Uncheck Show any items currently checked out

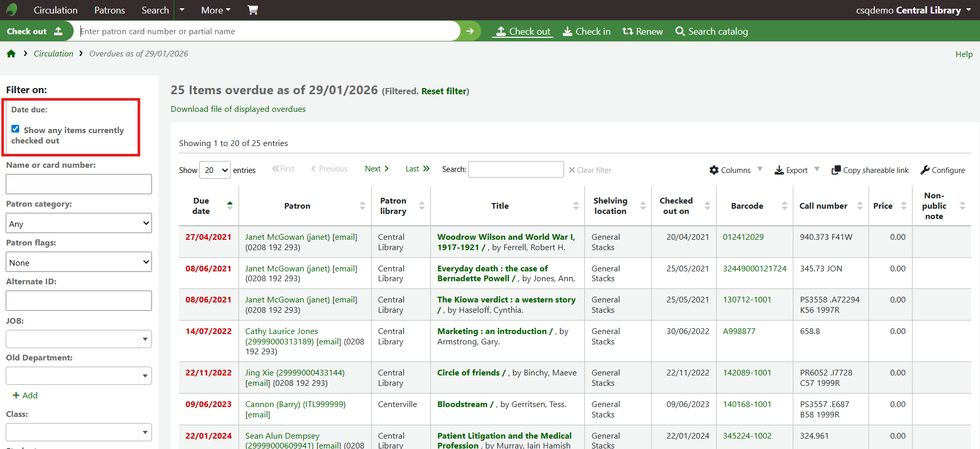(16, 129)
